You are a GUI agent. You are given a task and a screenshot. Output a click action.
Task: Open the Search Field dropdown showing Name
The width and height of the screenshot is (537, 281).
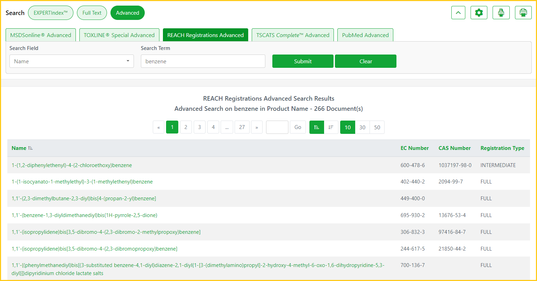[71, 61]
